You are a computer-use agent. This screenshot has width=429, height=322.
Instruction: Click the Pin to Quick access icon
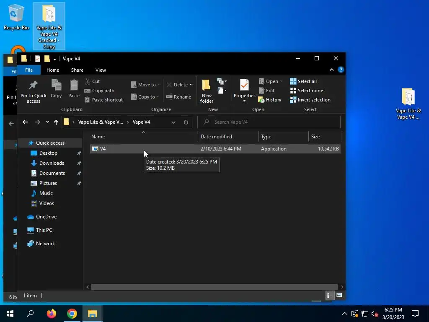pyautogui.click(x=34, y=85)
